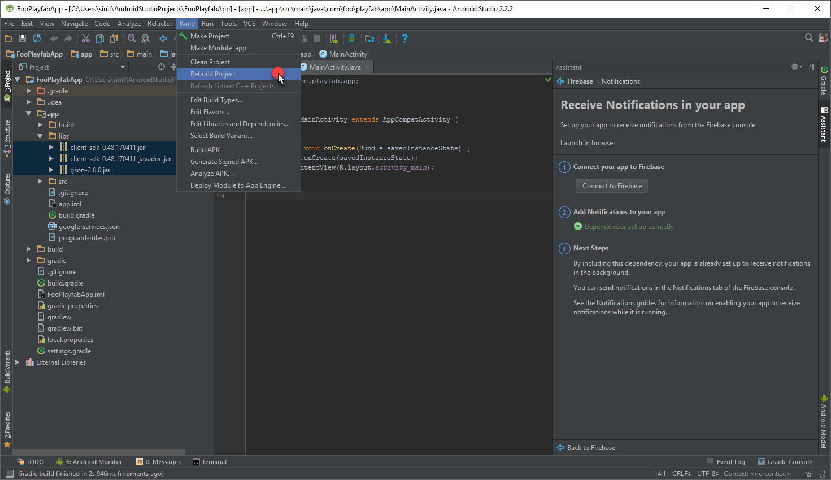Image resolution: width=831 pixels, height=480 pixels.
Task: Expand the .idea folder
Action: point(29,102)
